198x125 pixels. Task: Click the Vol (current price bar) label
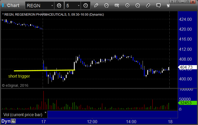(23, 115)
